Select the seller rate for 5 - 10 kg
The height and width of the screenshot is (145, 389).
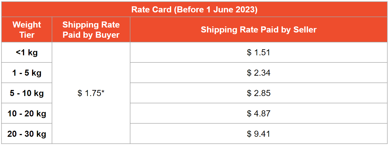click(x=259, y=93)
